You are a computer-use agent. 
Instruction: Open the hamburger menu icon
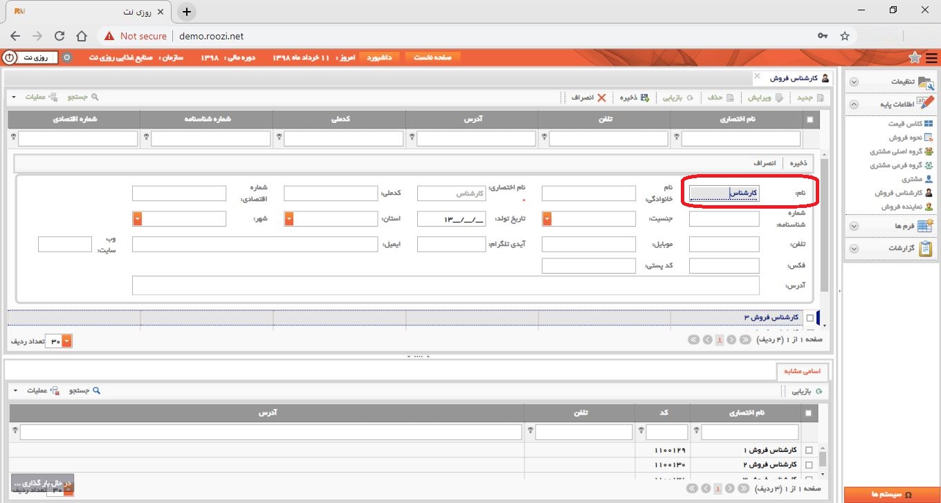click(x=931, y=57)
